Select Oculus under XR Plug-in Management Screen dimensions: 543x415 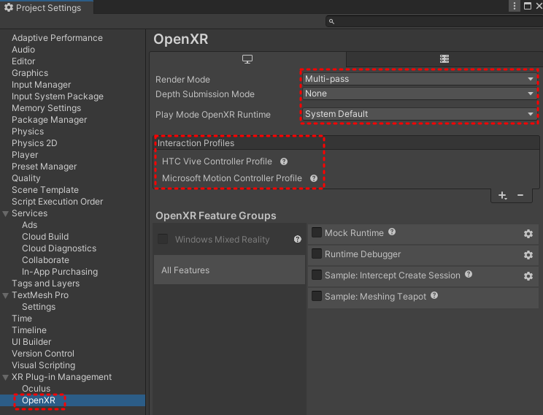(36, 389)
